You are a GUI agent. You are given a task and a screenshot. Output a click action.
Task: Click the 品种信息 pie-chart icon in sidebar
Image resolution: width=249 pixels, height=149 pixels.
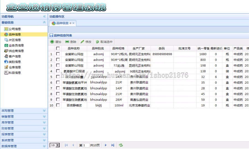pyautogui.click(x=6, y=34)
